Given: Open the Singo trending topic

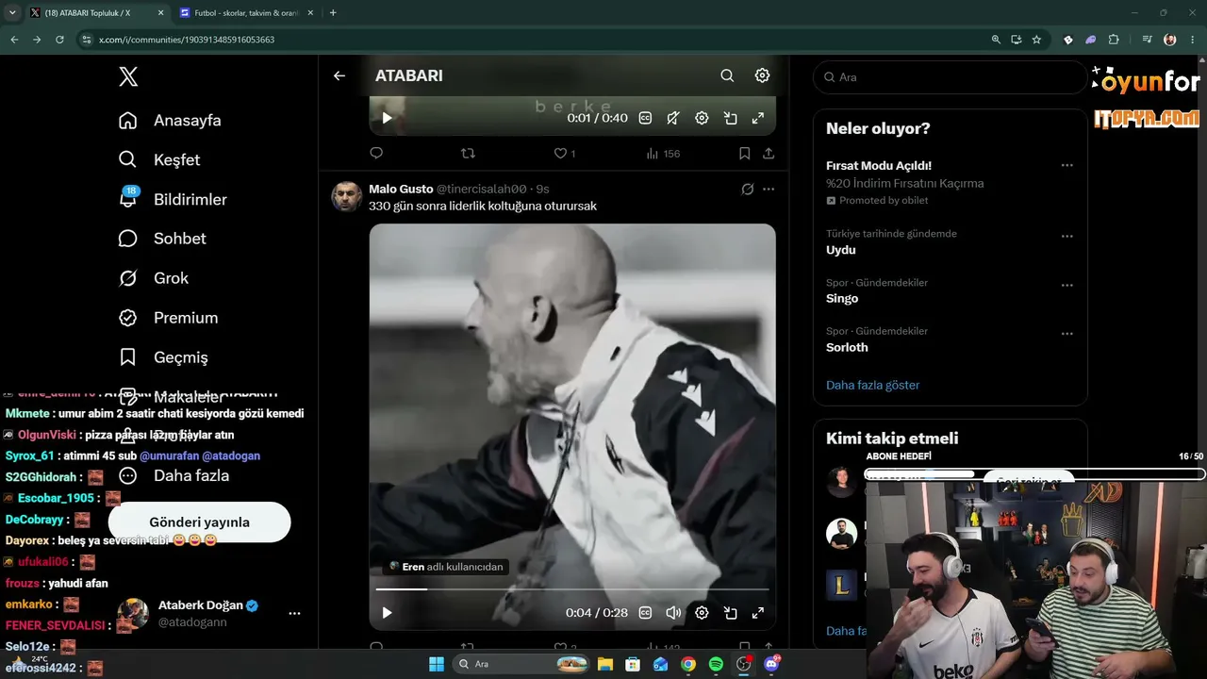Looking at the screenshot, I should coord(842,298).
